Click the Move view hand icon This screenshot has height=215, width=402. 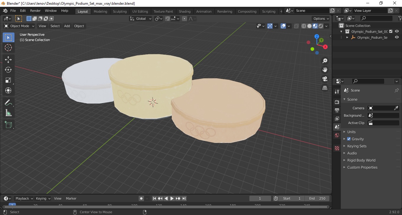[325, 70]
